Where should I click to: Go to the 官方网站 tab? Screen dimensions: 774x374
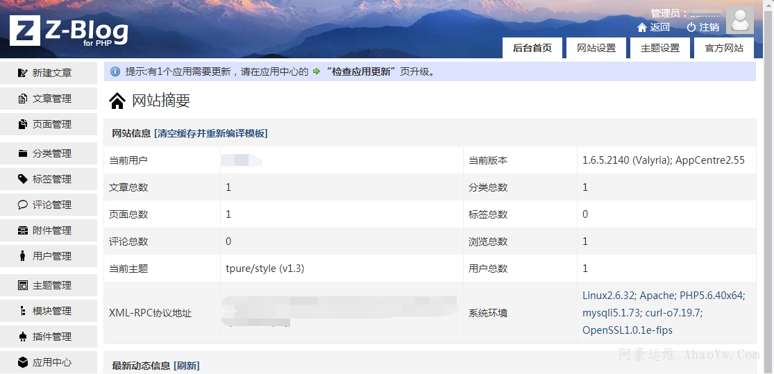point(724,48)
